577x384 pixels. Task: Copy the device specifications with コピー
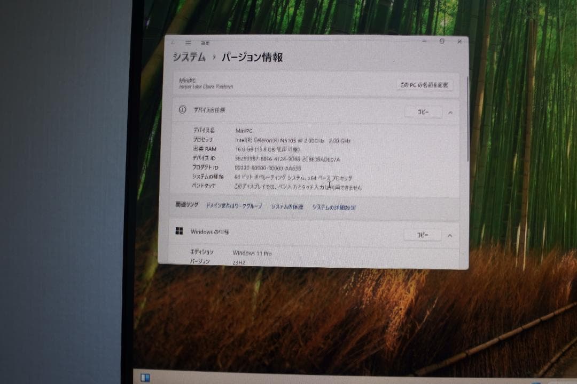[423, 111]
